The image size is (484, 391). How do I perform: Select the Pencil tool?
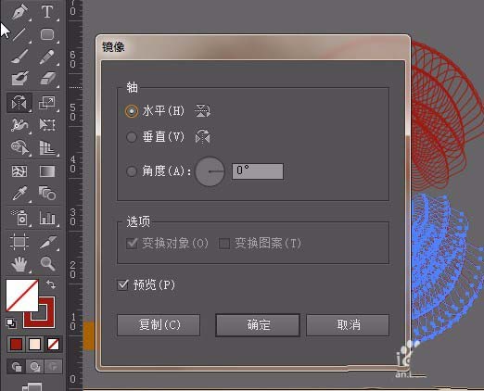tap(47, 57)
